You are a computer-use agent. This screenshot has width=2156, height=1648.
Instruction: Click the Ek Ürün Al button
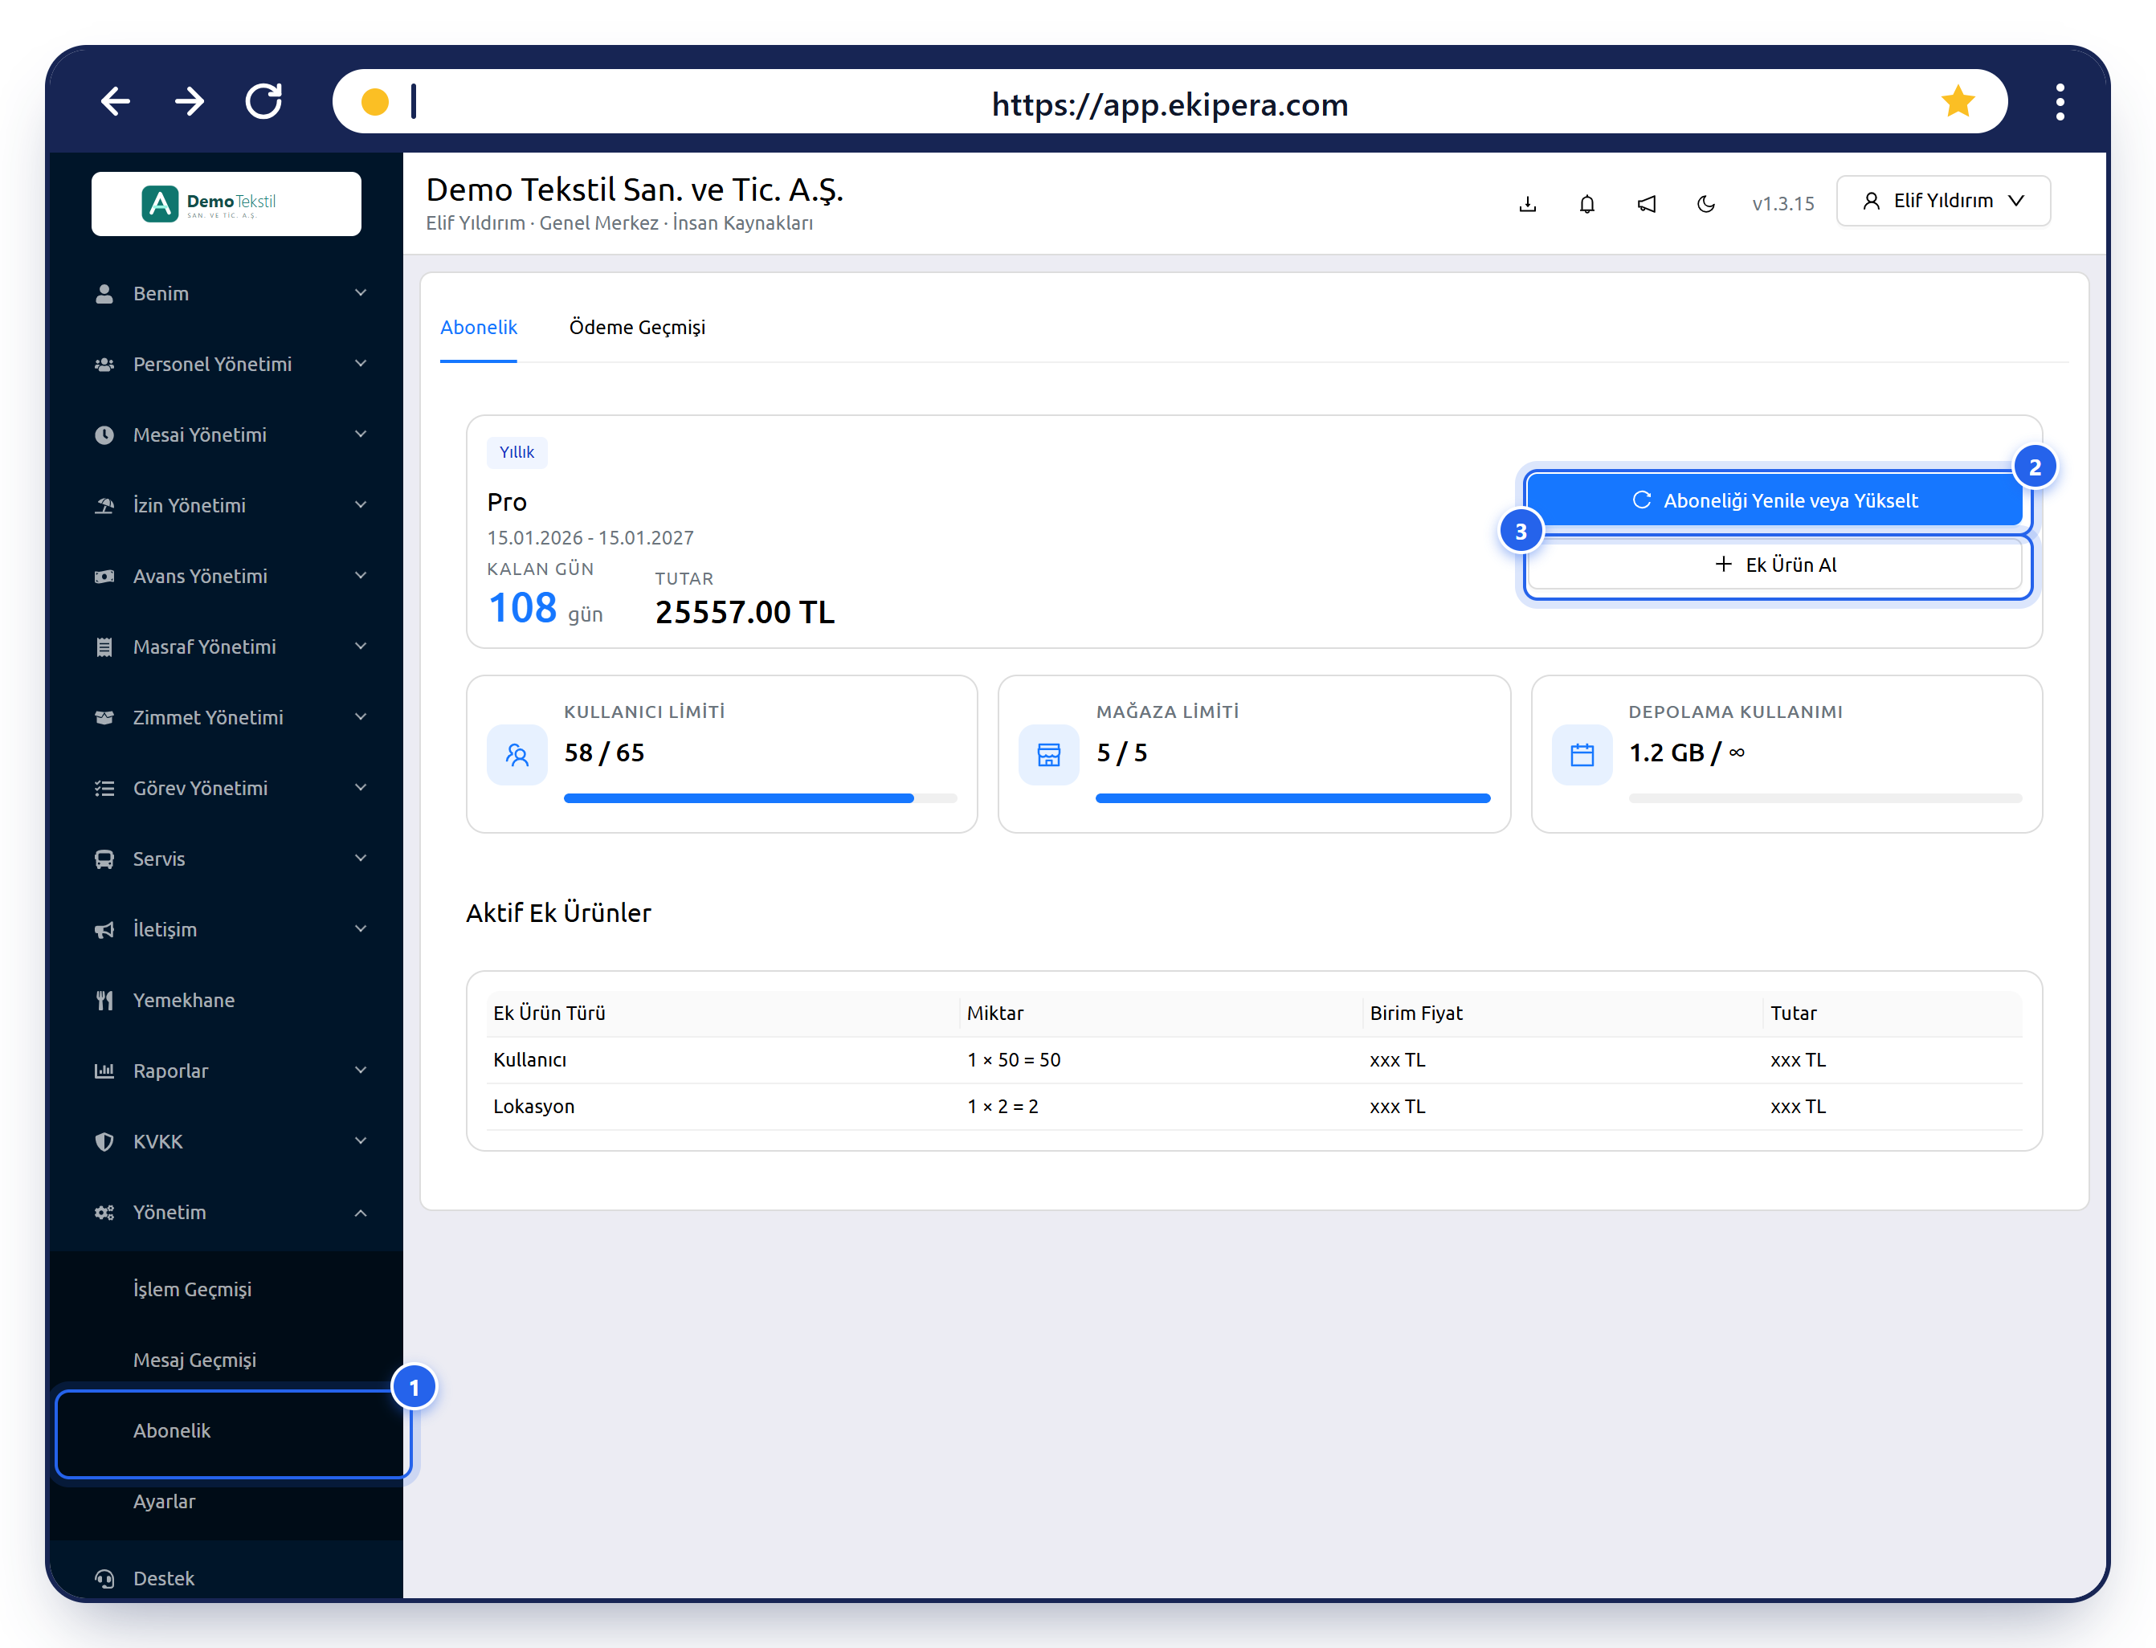1774,565
